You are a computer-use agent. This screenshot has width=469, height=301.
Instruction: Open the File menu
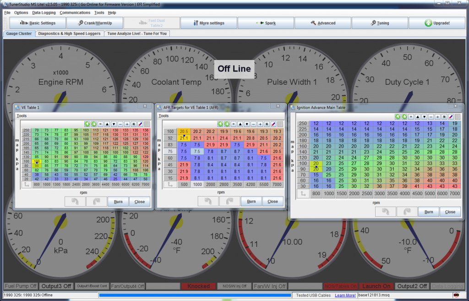point(7,12)
